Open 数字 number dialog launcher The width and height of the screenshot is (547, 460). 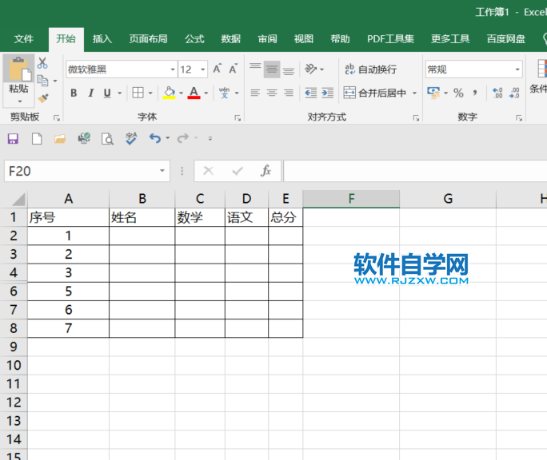pos(519,118)
